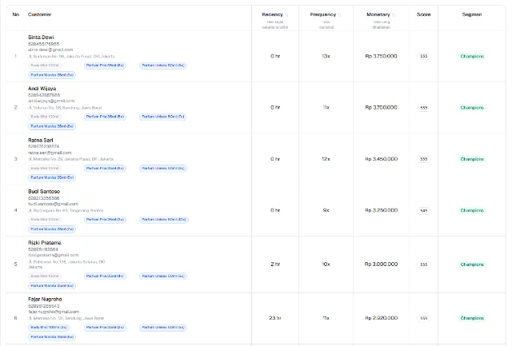Click the Monetary column sort icon
This screenshot has height=346, width=512.
pos(394,15)
